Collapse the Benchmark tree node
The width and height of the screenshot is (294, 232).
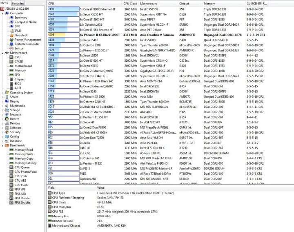click(2, 145)
